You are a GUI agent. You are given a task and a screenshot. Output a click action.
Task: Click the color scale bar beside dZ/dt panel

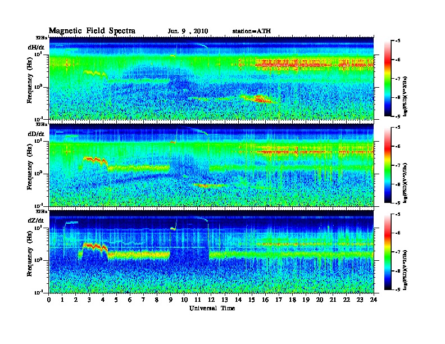pos(388,252)
